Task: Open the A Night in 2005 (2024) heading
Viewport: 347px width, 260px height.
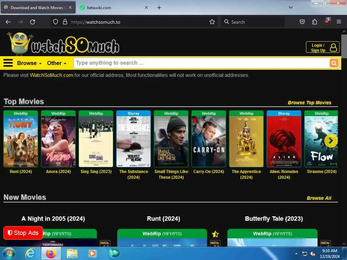Action: (x=53, y=219)
